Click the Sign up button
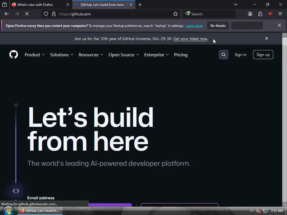The image size is (287, 215). [x=263, y=55]
